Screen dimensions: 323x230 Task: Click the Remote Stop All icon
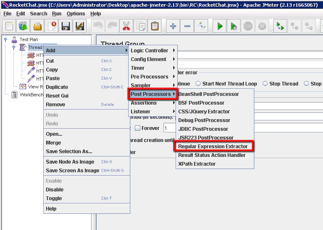coord(294,26)
